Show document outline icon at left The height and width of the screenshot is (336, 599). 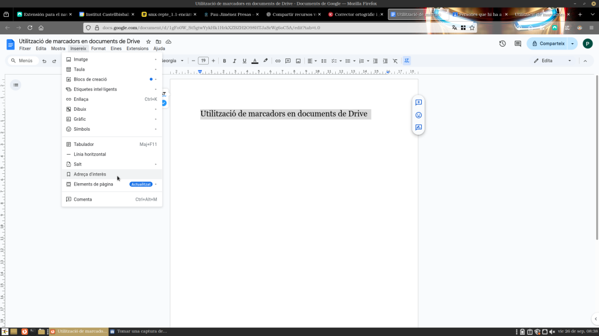pos(16,85)
